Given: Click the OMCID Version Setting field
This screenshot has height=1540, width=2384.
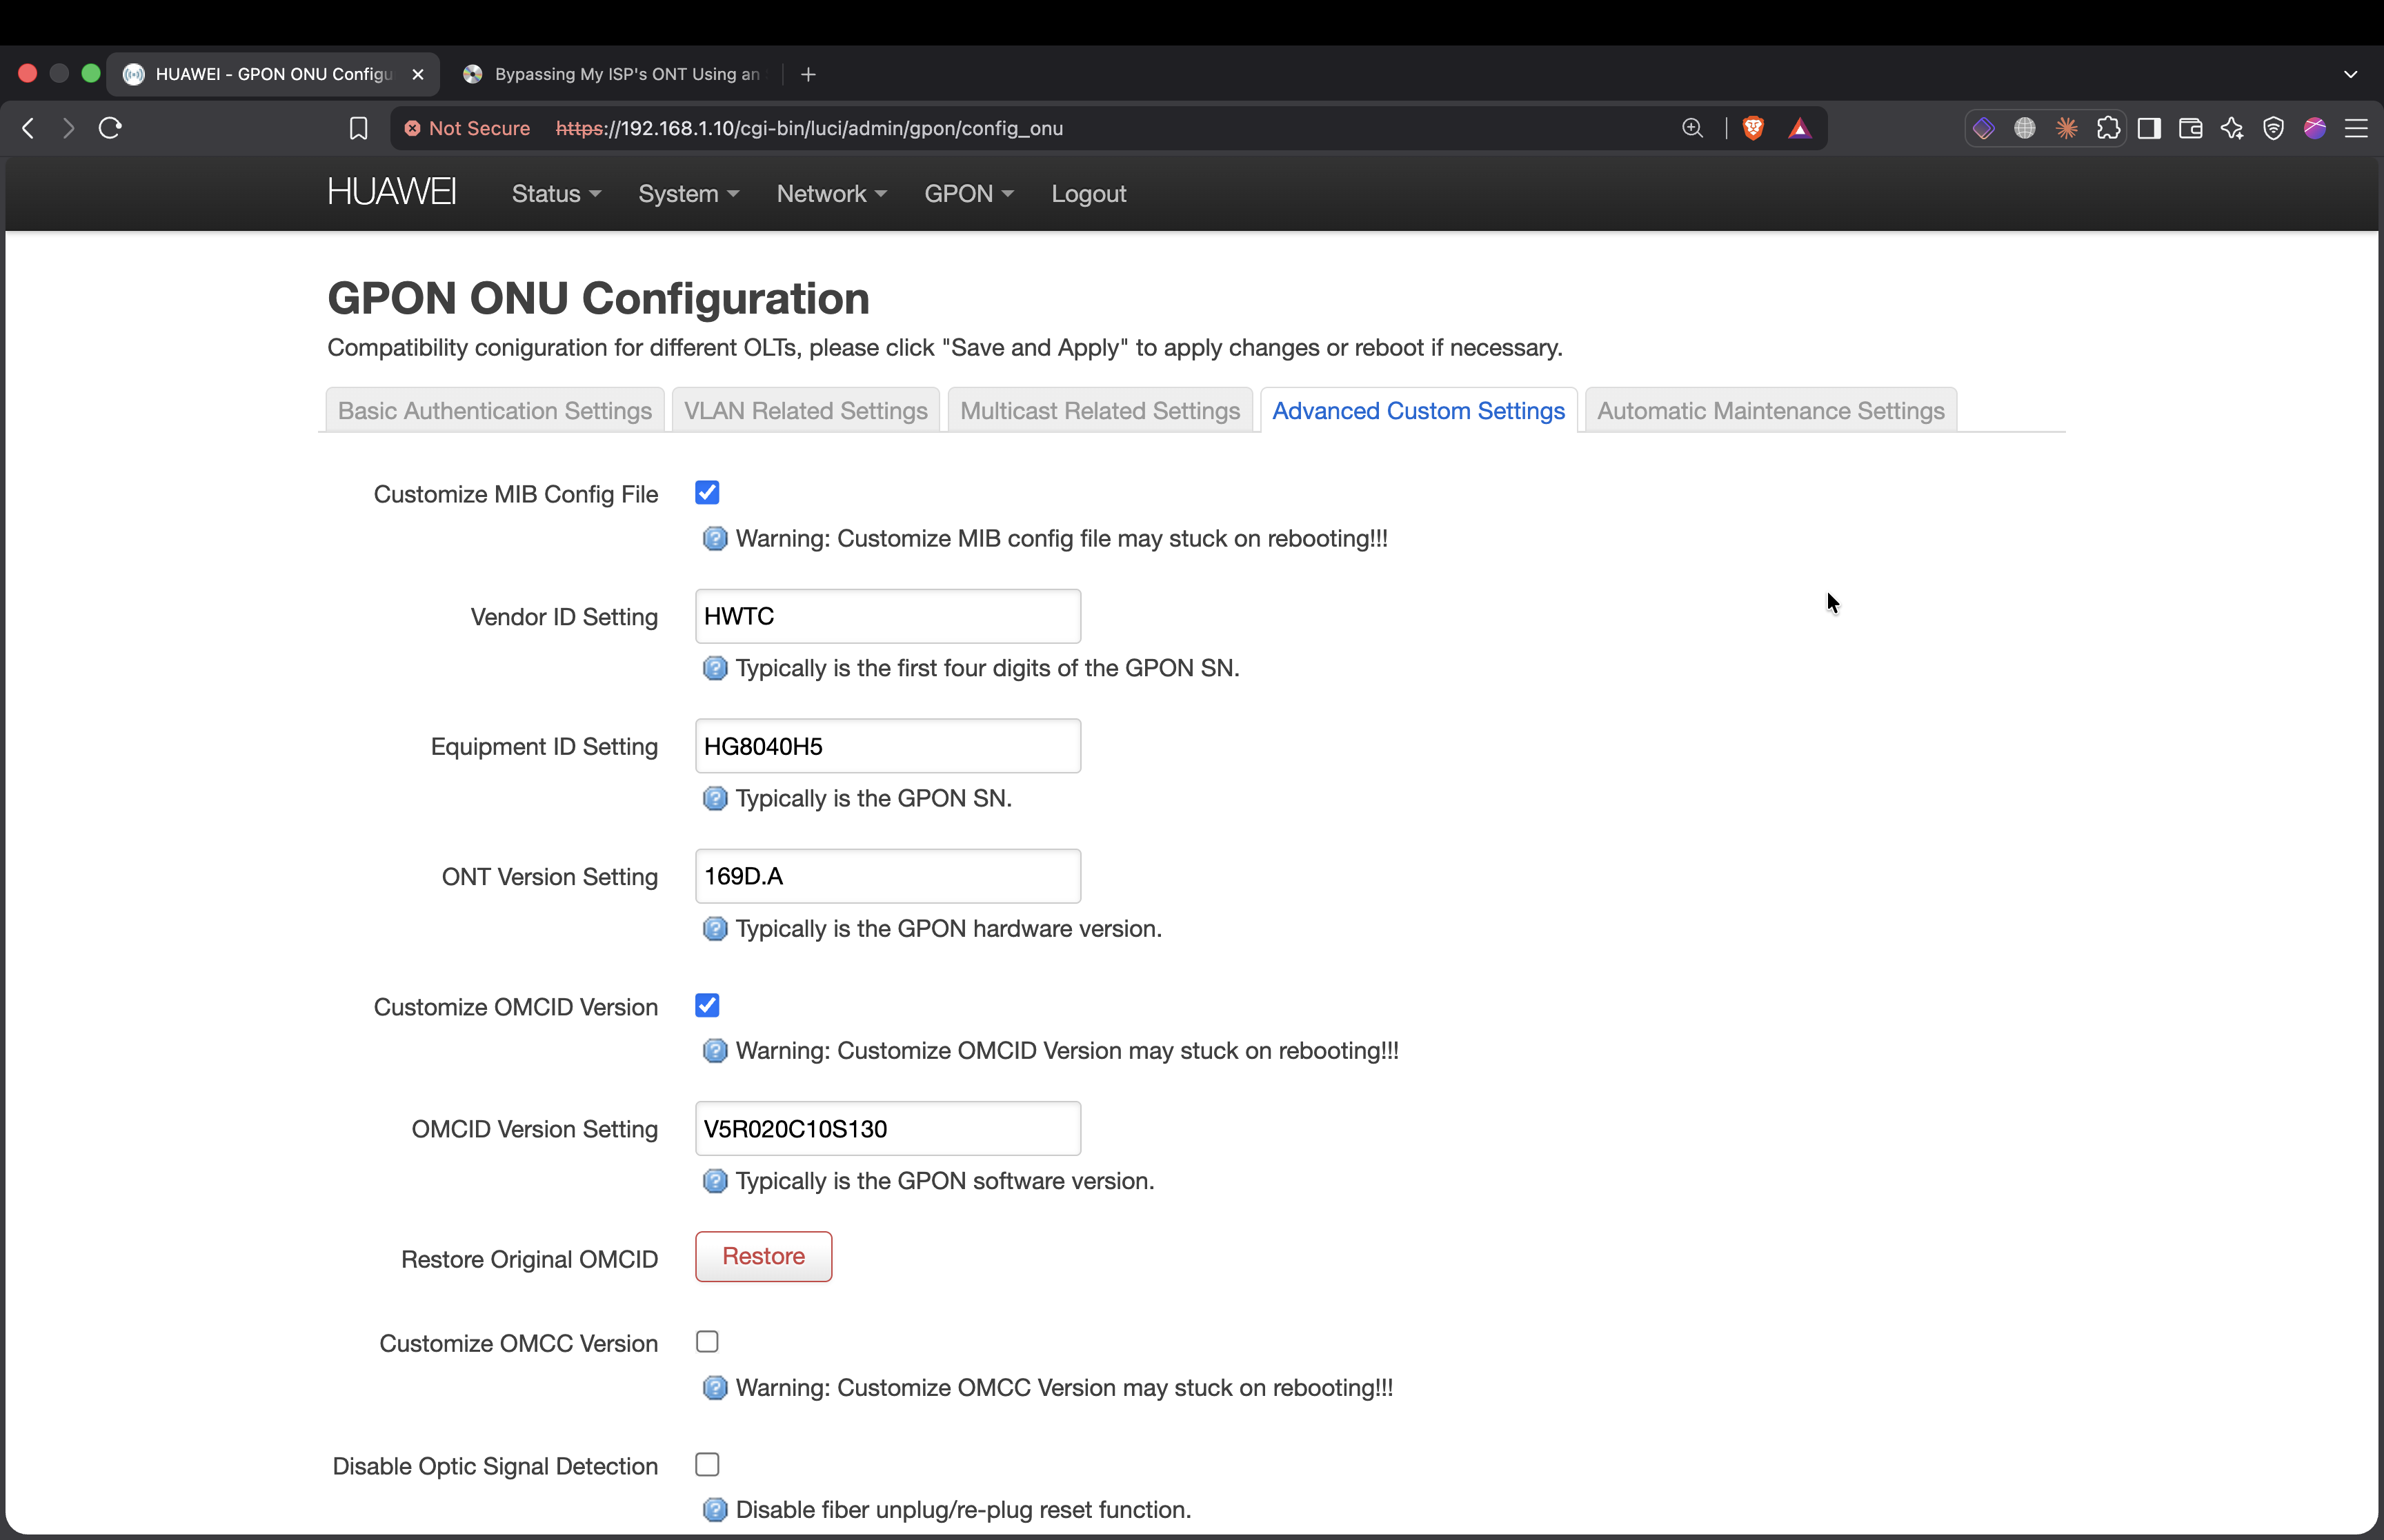Looking at the screenshot, I should [888, 1129].
